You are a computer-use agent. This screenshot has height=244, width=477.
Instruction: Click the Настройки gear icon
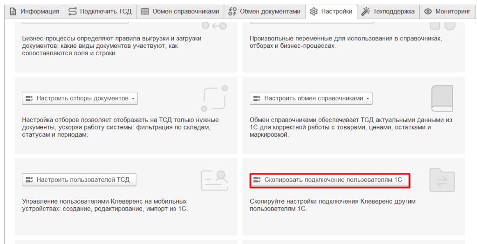click(314, 12)
